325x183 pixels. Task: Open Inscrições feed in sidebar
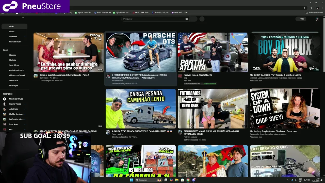14,37
